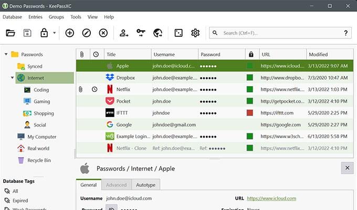Select the Dropbox entry
357x210 pixels.
point(215,78)
